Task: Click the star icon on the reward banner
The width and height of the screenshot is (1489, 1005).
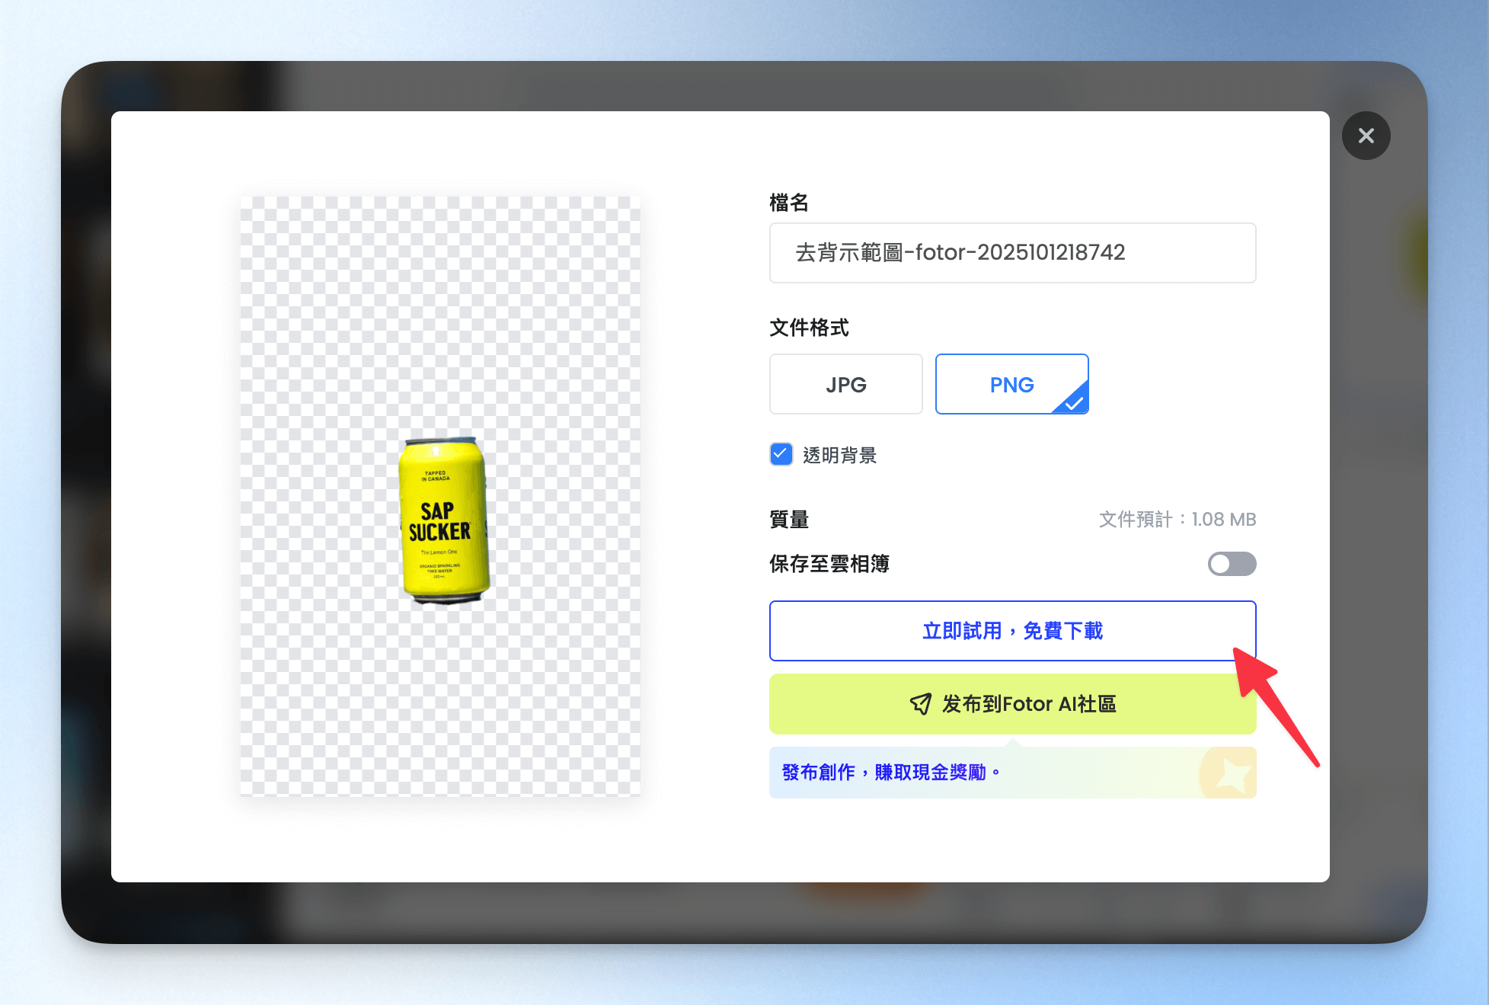Action: [1232, 775]
